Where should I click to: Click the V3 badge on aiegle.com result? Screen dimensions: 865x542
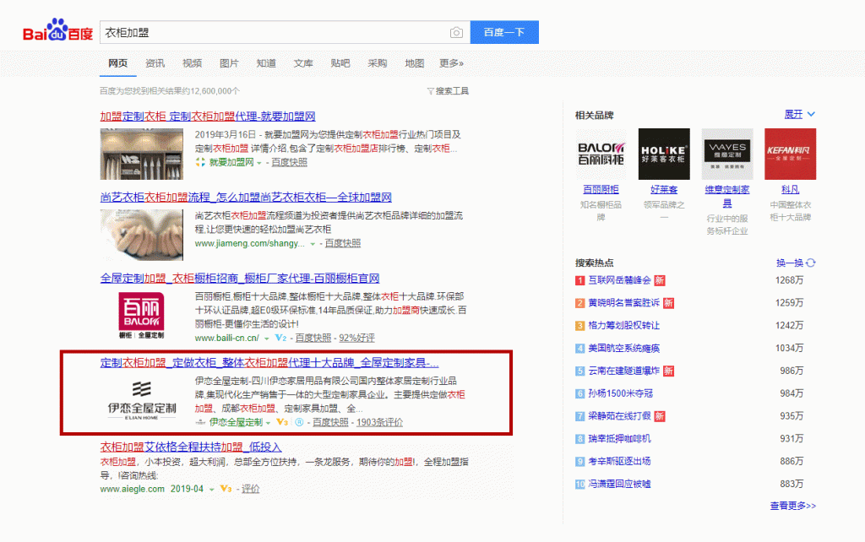(x=226, y=489)
